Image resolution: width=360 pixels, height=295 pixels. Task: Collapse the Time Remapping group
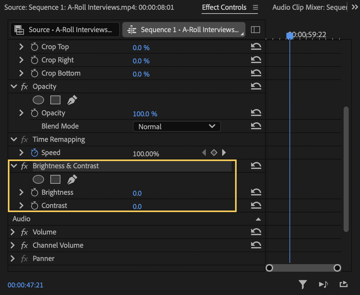(x=14, y=139)
